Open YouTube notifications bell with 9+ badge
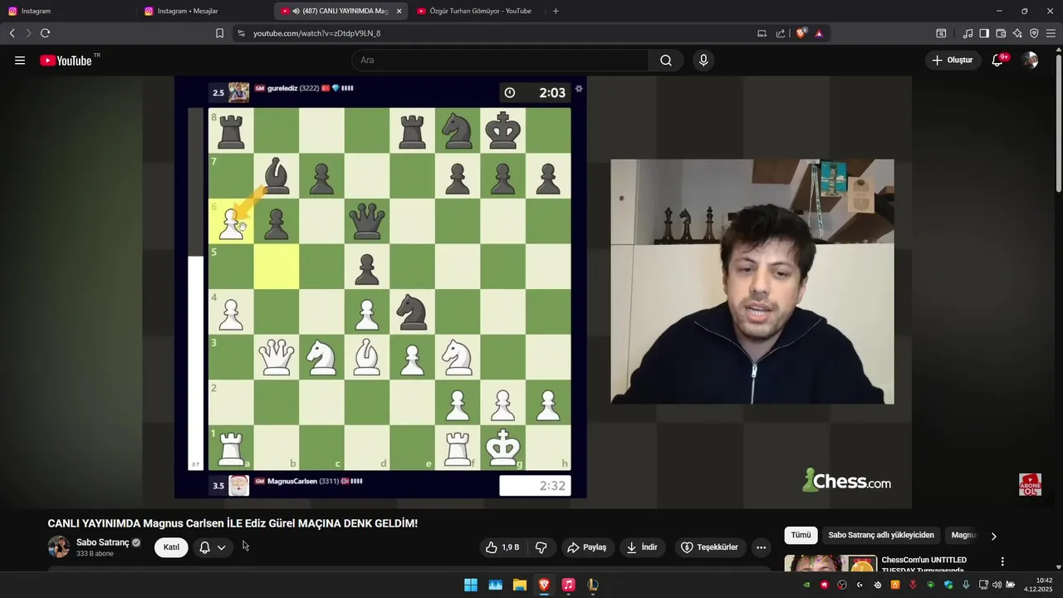 click(999, 60)
